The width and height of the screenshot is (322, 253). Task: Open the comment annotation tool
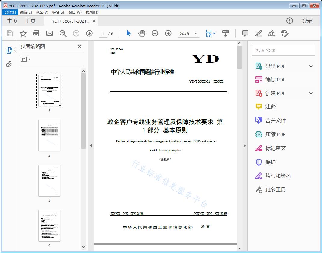pyautogui.click(x=245, y=33)
